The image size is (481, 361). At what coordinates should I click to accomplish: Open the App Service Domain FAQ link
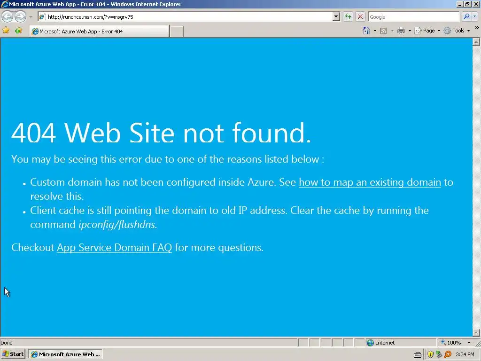pos(115,247)
